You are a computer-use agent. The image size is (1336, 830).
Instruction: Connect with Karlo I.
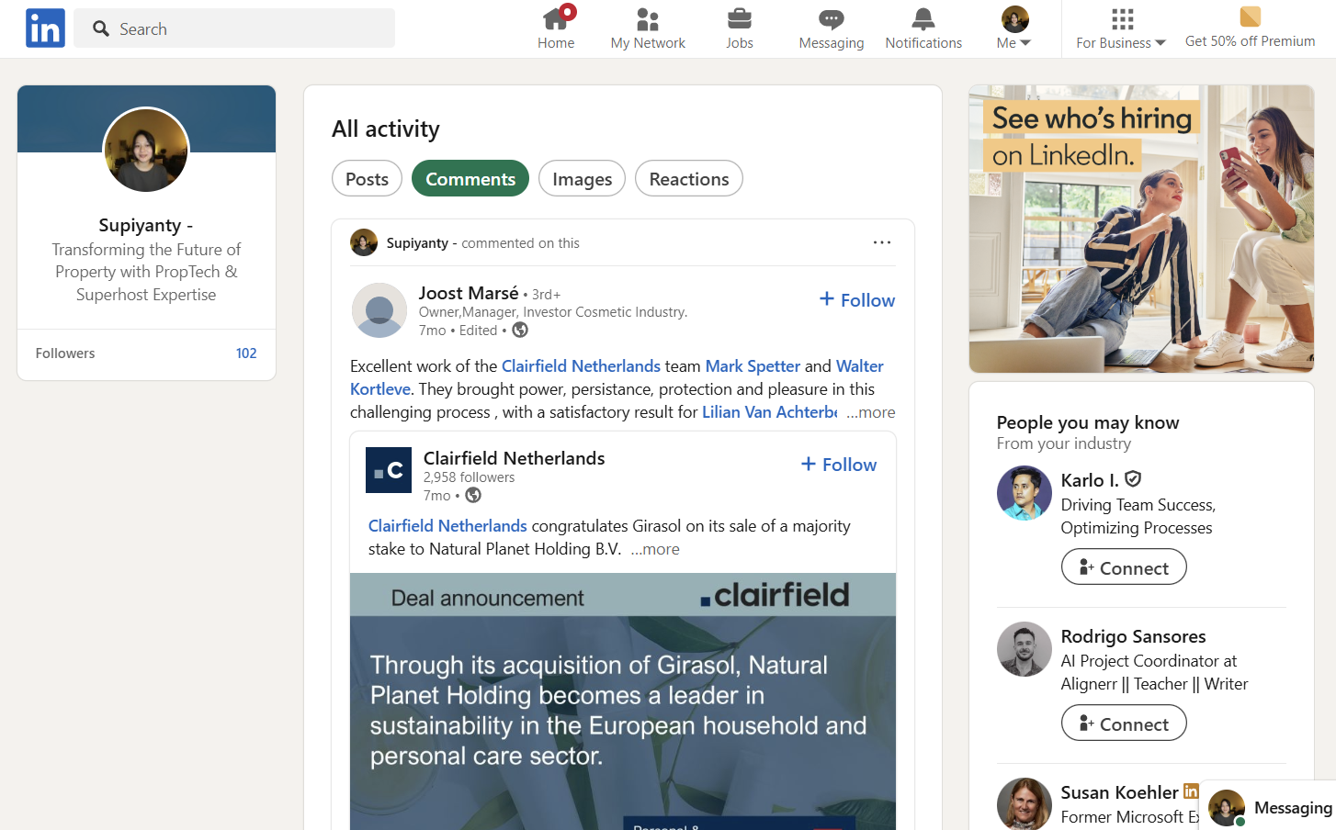(1124, 567)
